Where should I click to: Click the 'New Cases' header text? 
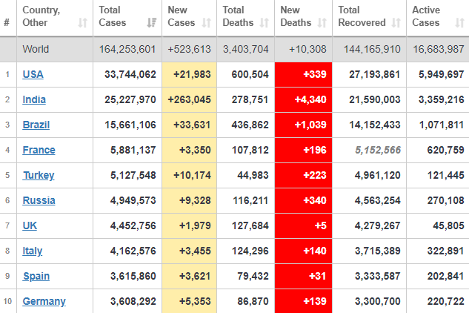click(182, 16)
